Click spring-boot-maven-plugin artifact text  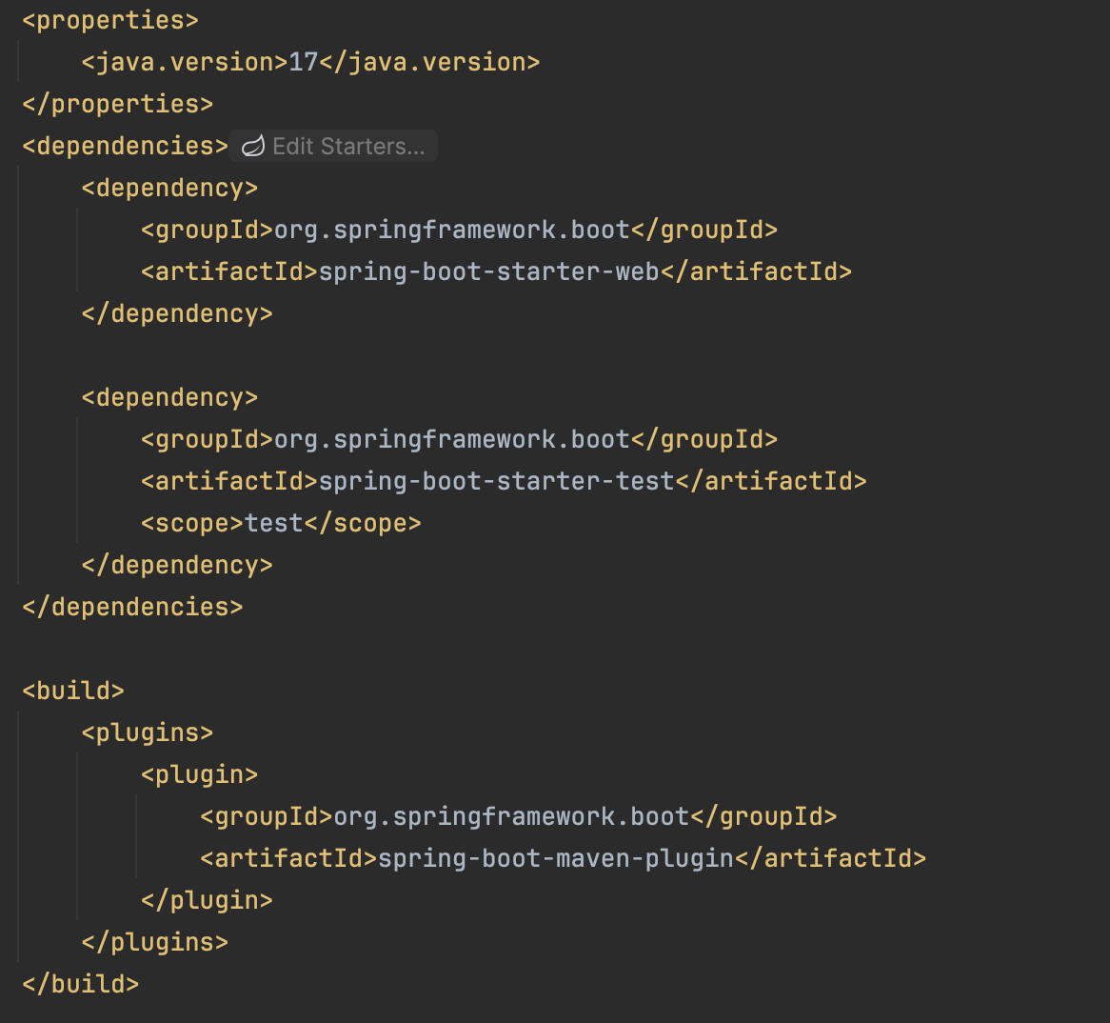pyautogui.click(x=555, y=859)
